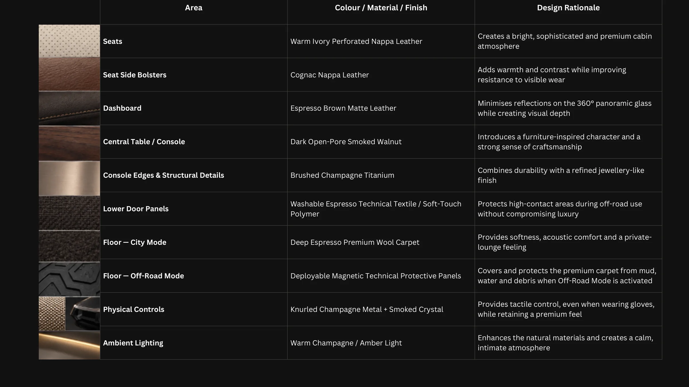Click the Area column header
Image resolution: width=689 pixels, height=387 pixels.
click(193, 8)
